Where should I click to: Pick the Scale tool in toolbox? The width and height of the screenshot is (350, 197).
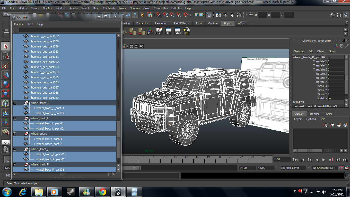[x=6, y=93]
